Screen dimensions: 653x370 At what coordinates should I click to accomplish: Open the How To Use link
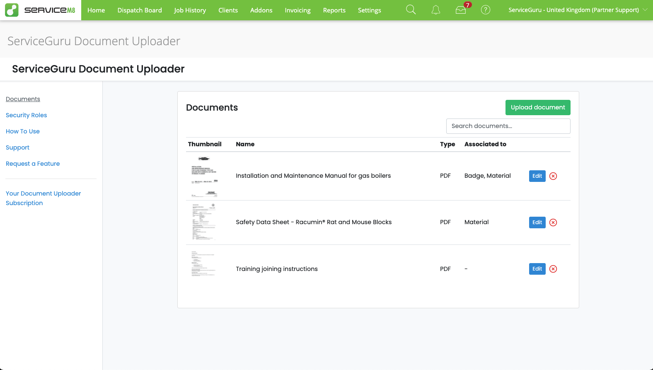(x=23, y=131)
